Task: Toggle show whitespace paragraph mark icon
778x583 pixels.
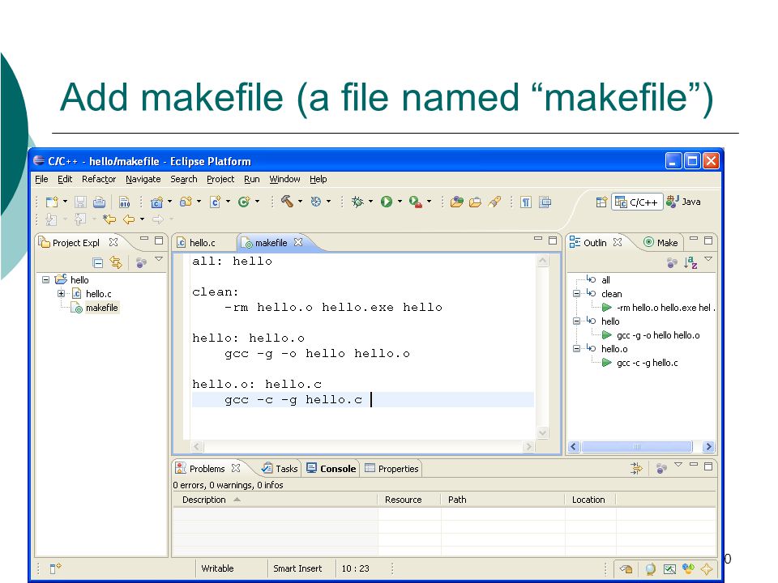Action: (526, 202)
